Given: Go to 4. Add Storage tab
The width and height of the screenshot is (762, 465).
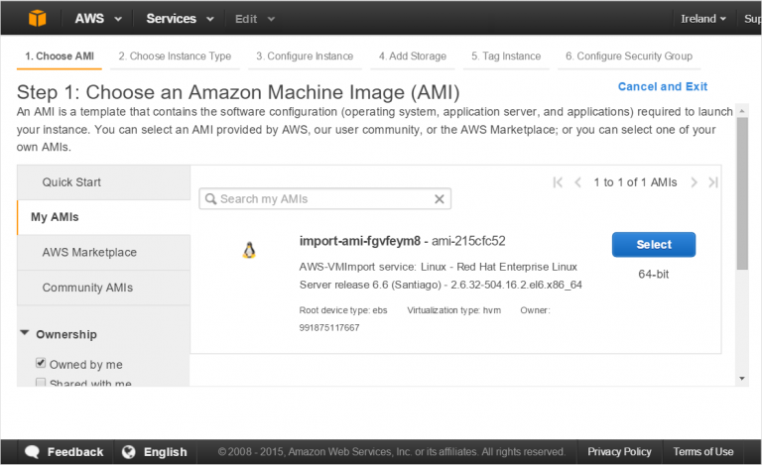Looking at the screenshot, I should [x=413, y=57].
